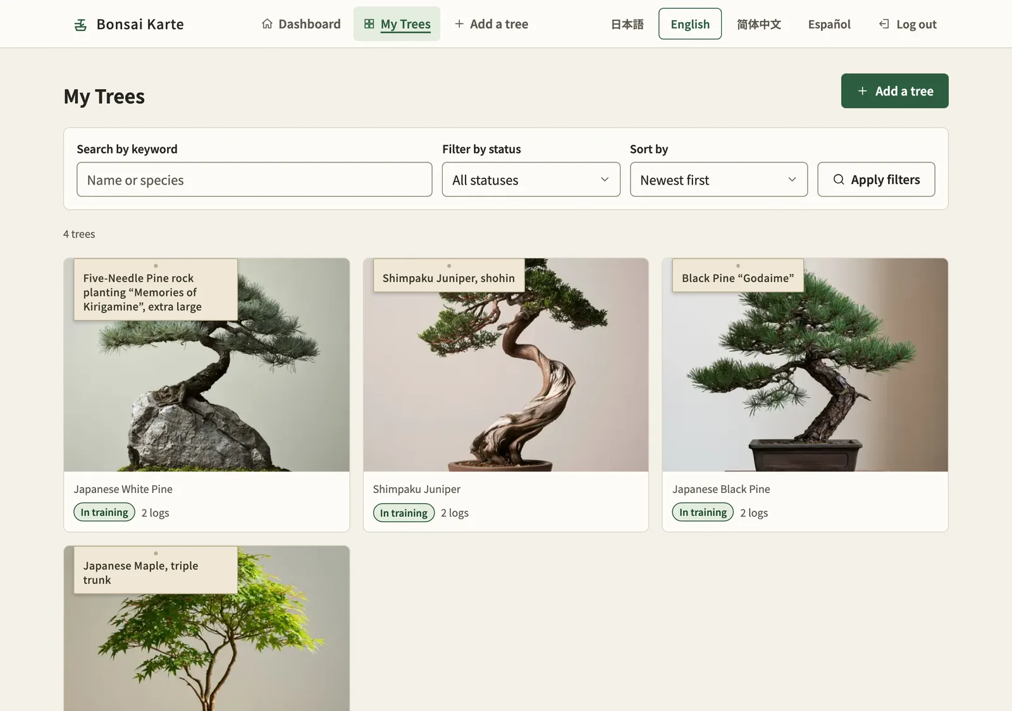The image size is (1012, 711).
Task: Click 2 logs on Japanese White Pine card
Action: (x=155, y=513)
